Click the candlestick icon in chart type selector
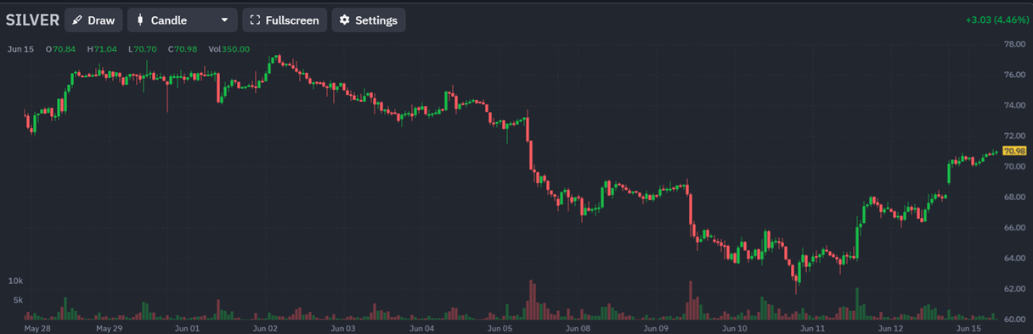The height and width of the screenshot is (334, 1033). click(140, 20)
